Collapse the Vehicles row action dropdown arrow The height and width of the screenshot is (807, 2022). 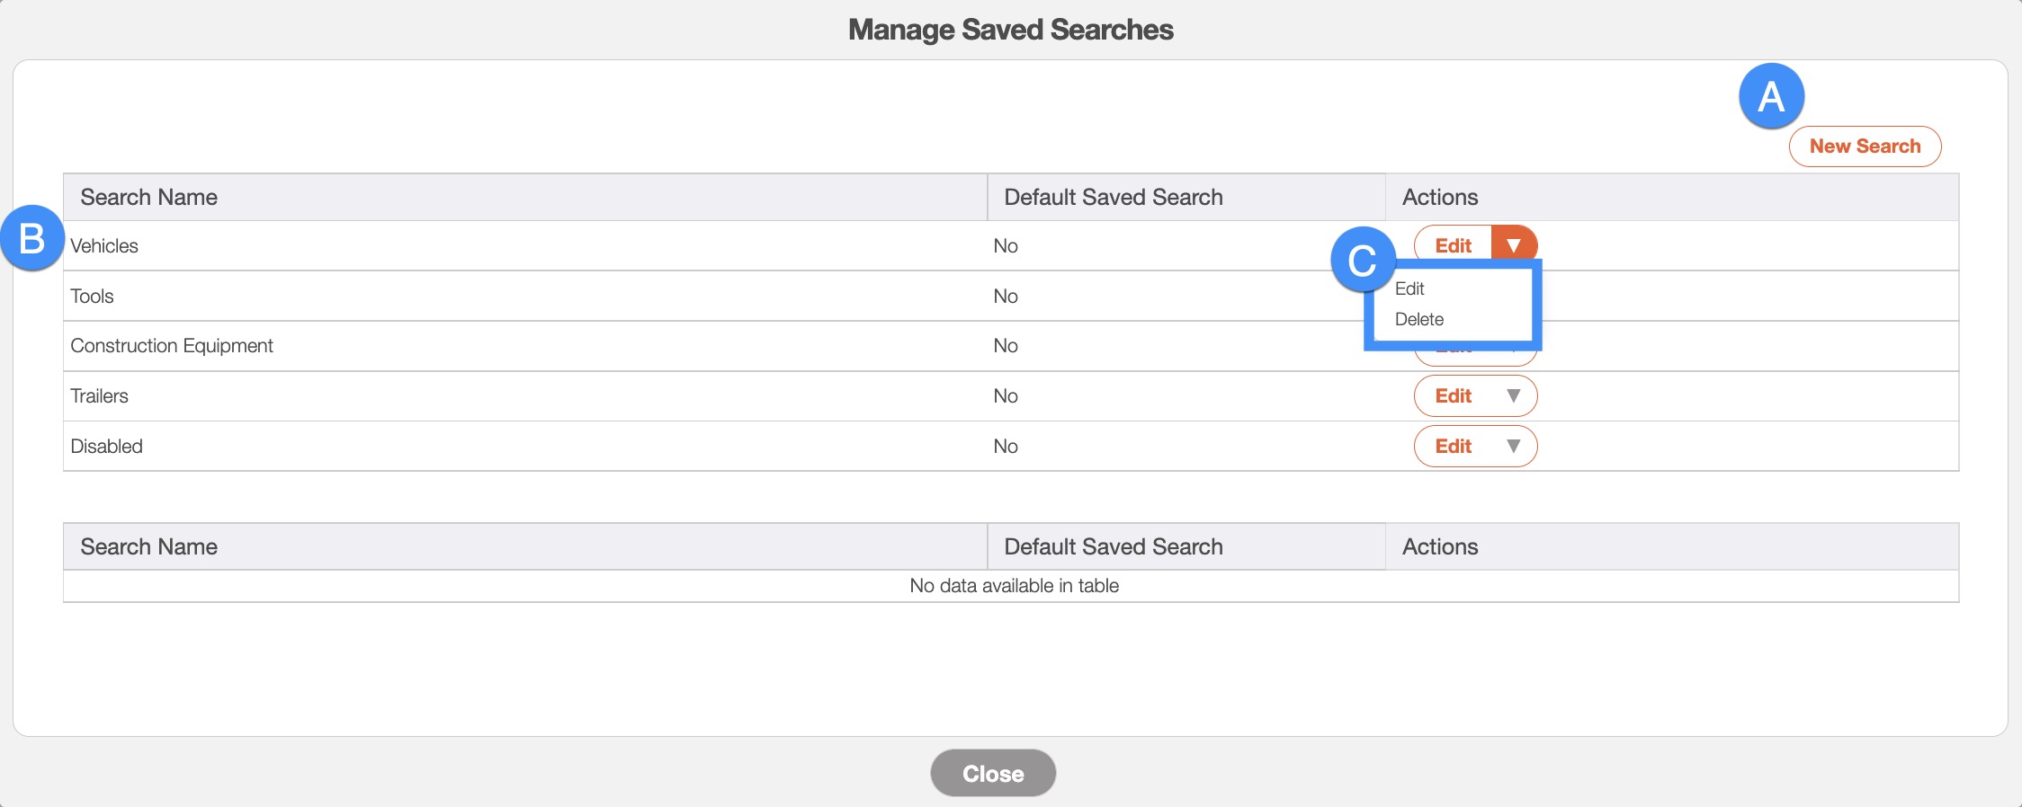1513,244
